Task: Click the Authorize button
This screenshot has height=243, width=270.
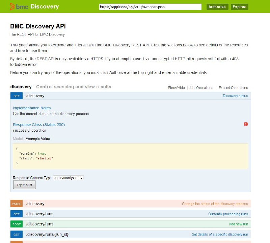Action: pos(217,7)
